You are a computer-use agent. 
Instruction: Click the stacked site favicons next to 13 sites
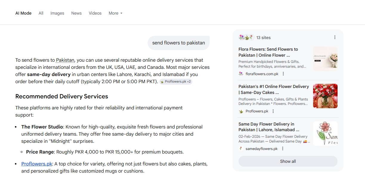click(x=246, y=37)
